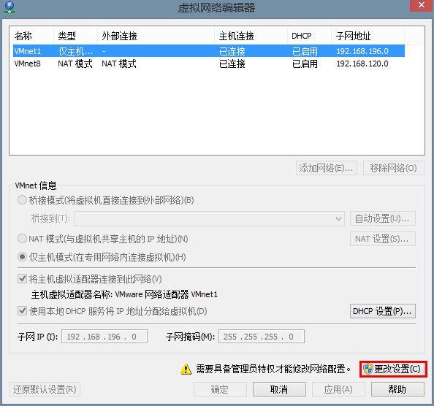Click the DHCP column header

tap(309, 36)
